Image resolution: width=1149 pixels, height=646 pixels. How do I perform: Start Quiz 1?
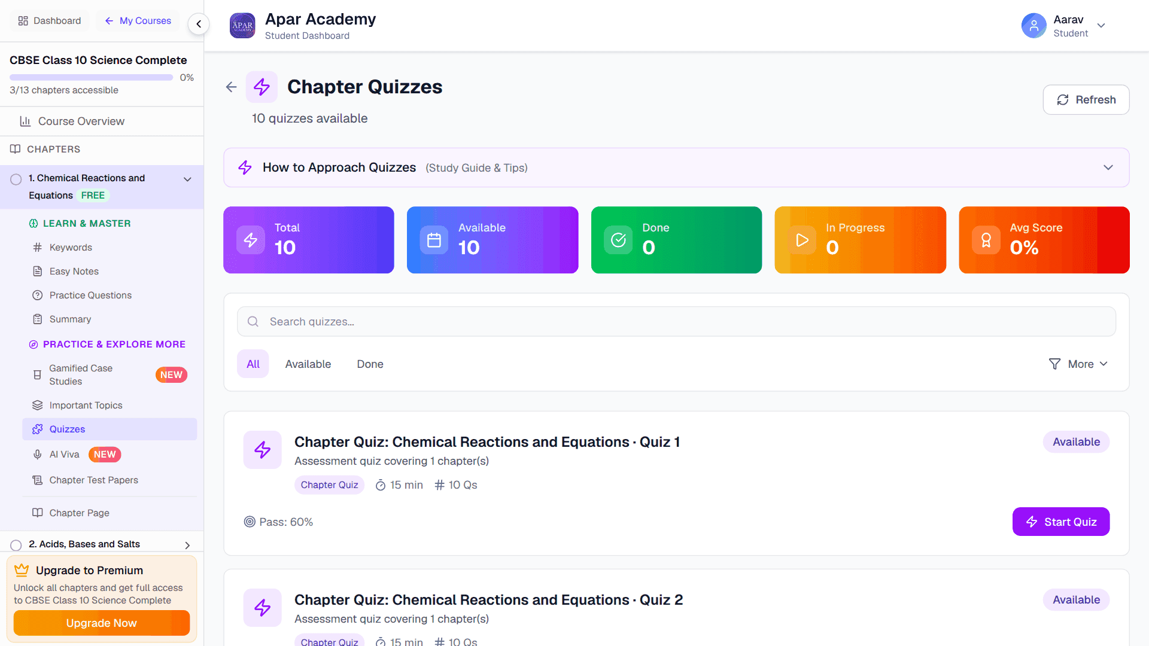1061,522
